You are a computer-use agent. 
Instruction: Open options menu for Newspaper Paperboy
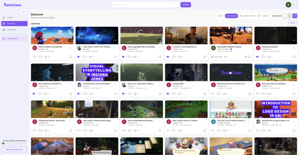pos(249,47)
